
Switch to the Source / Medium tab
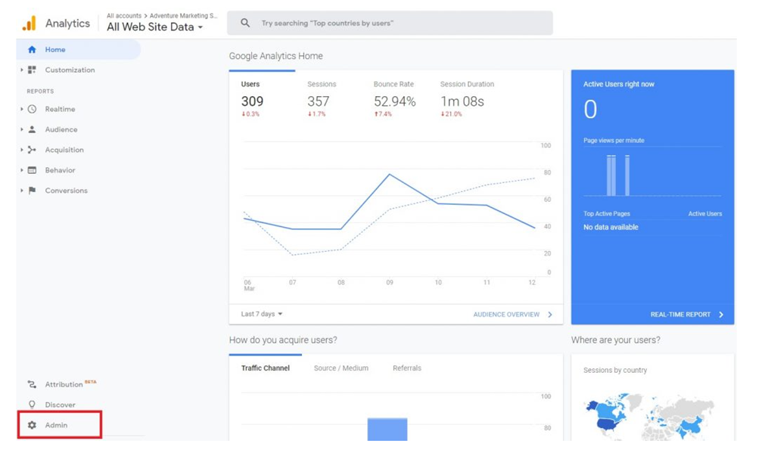[341, 368]
